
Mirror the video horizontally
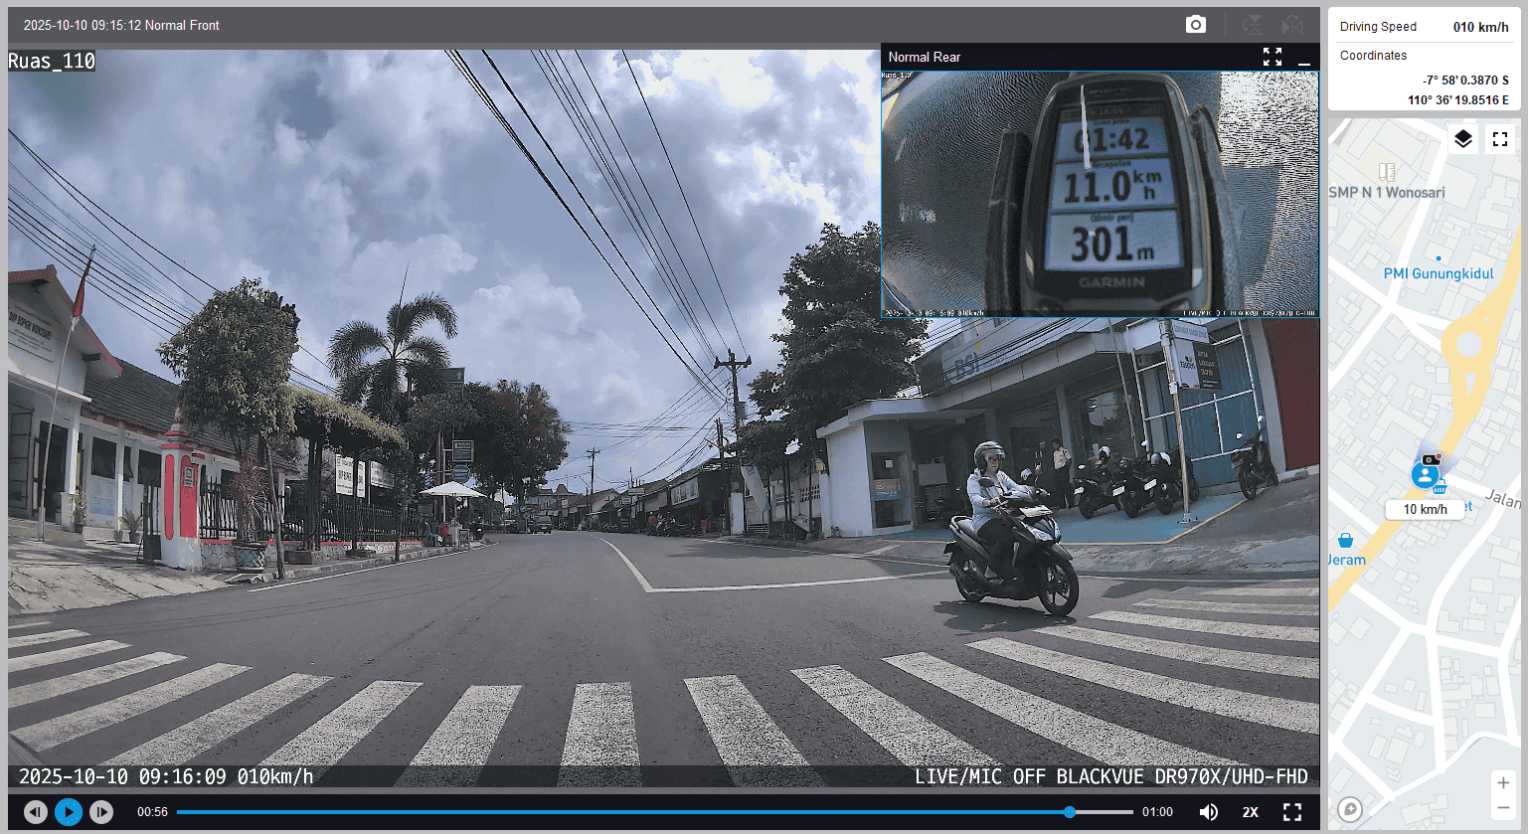(1292, 25)
